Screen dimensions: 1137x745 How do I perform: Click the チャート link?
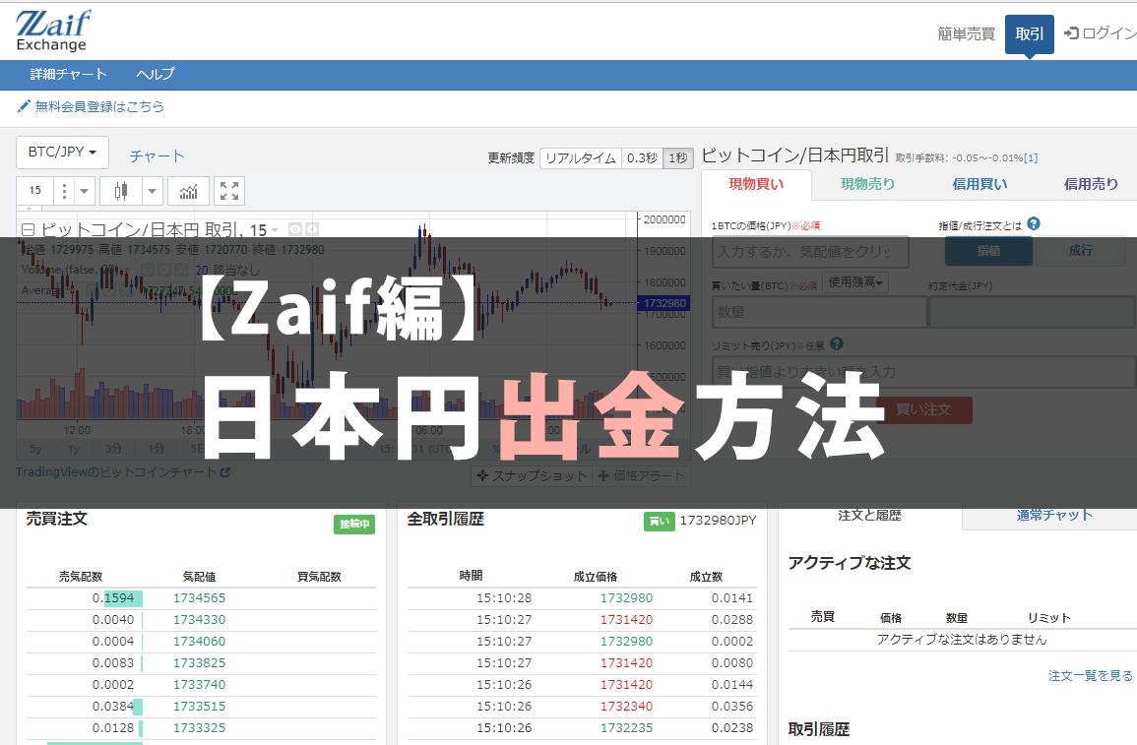tap(158, 155)
